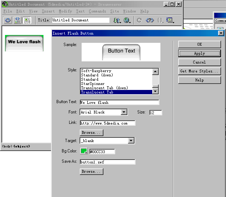The width and height of the screenshot is (226, 197).
Task: Cancel the Insert Flash Button dialog
Action: 200,62
